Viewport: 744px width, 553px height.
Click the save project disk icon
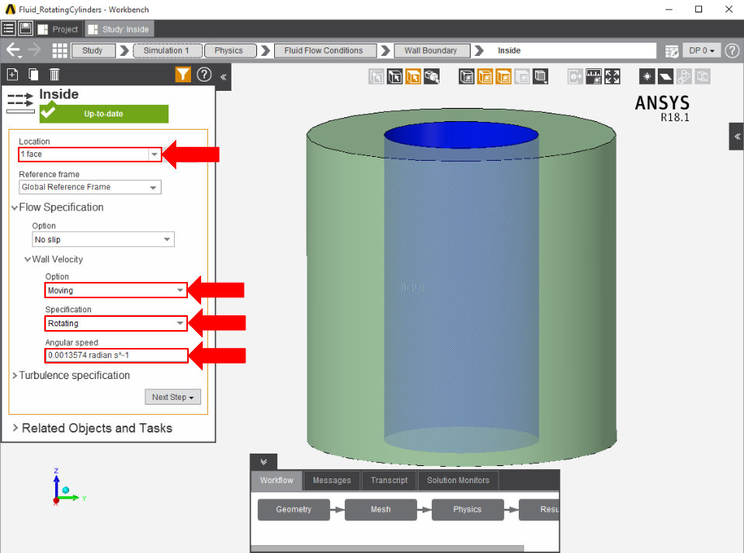tap(26, 29)
